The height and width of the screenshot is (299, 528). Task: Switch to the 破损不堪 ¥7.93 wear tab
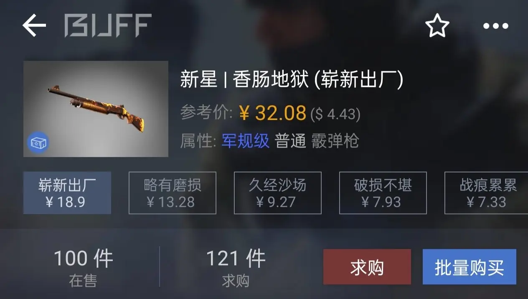click(383, 193)
